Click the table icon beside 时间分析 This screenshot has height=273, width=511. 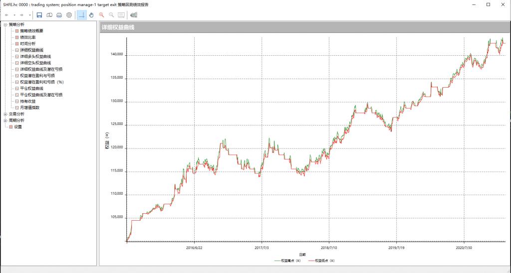click(17, 44)
